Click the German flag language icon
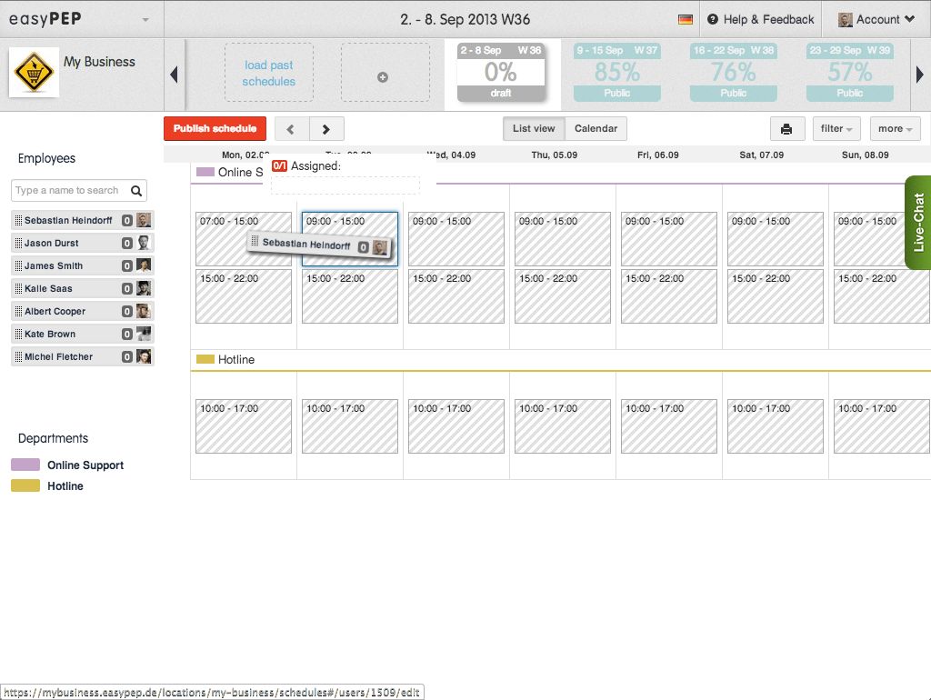 (685, 18)
